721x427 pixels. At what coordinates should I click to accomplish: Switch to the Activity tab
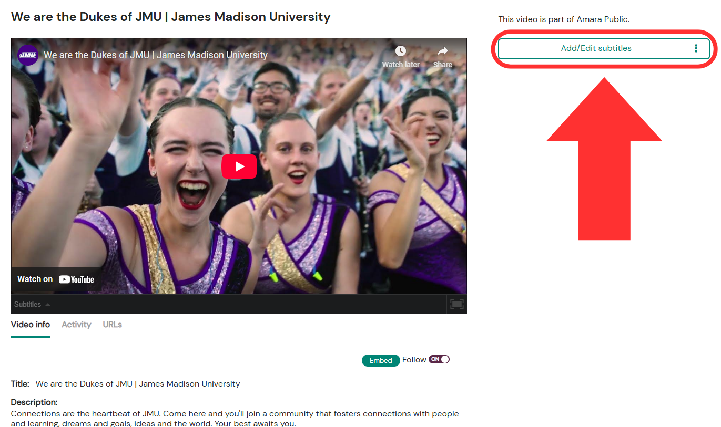[x=76, y=325]
